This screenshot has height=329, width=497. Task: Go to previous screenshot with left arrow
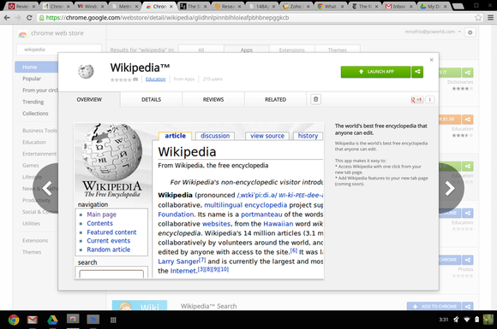point(46,188)
